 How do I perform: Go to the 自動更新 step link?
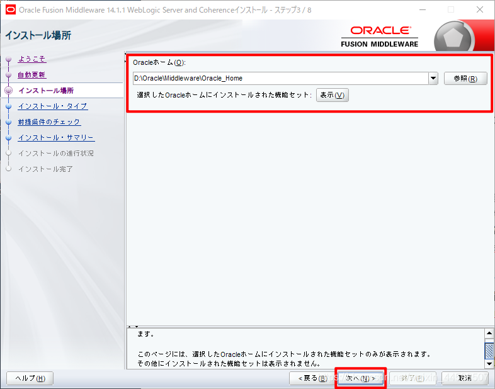[32, 75]
